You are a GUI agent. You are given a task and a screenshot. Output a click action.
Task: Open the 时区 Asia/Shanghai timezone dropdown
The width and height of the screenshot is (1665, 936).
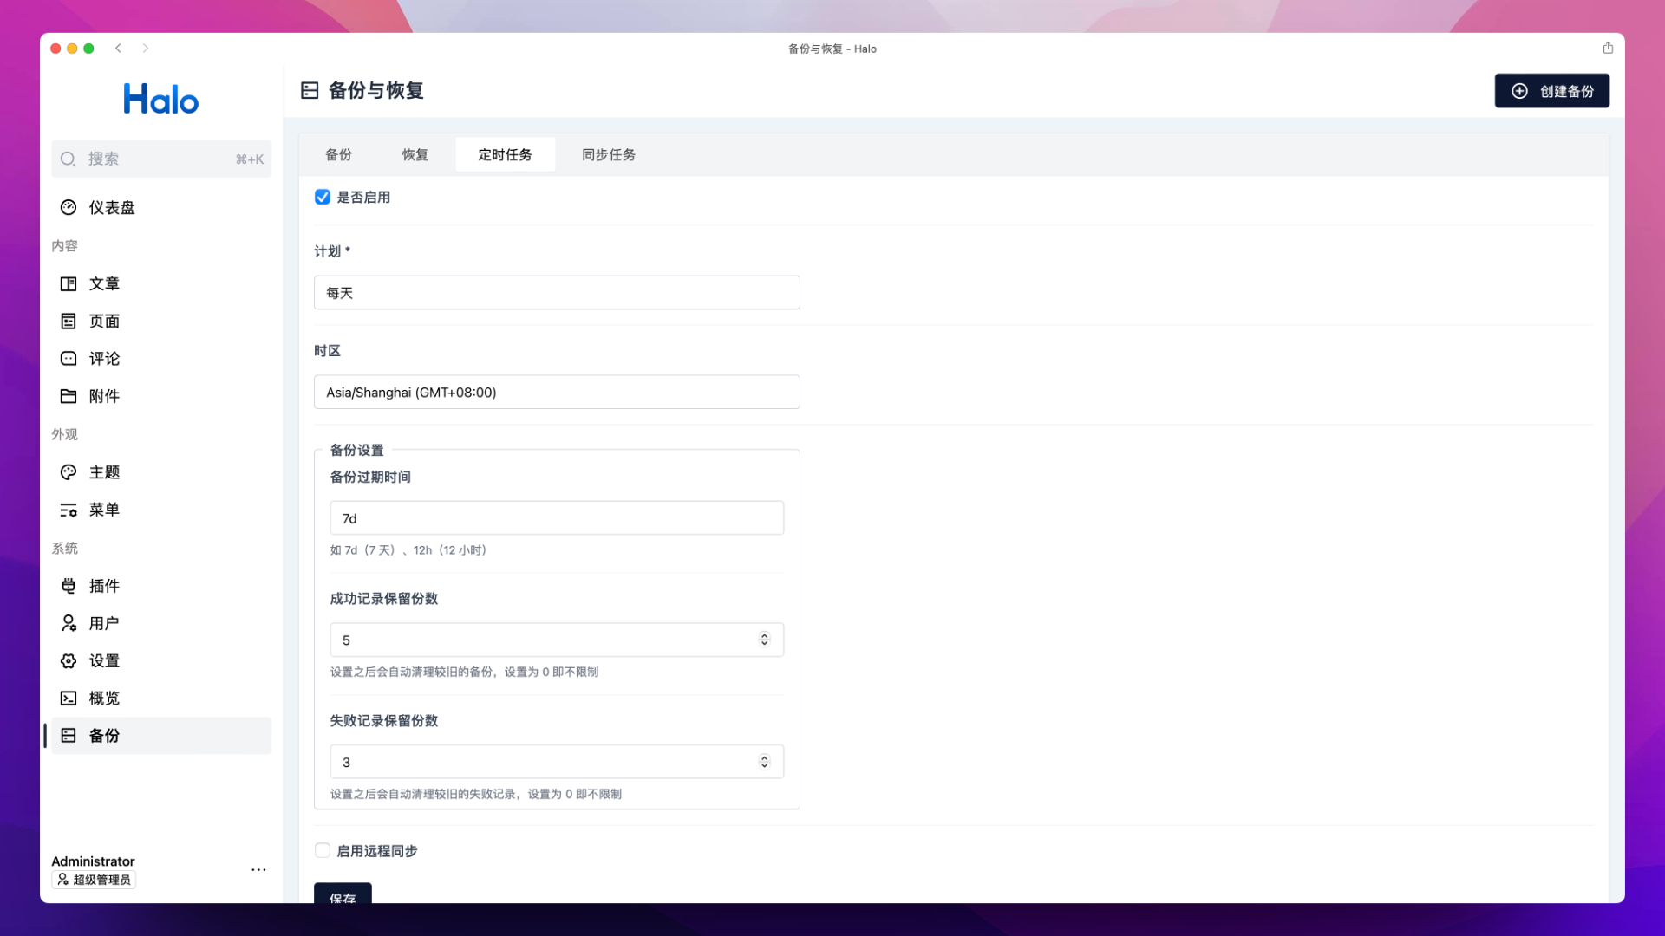pyautogui.click(x=557, y=393)
